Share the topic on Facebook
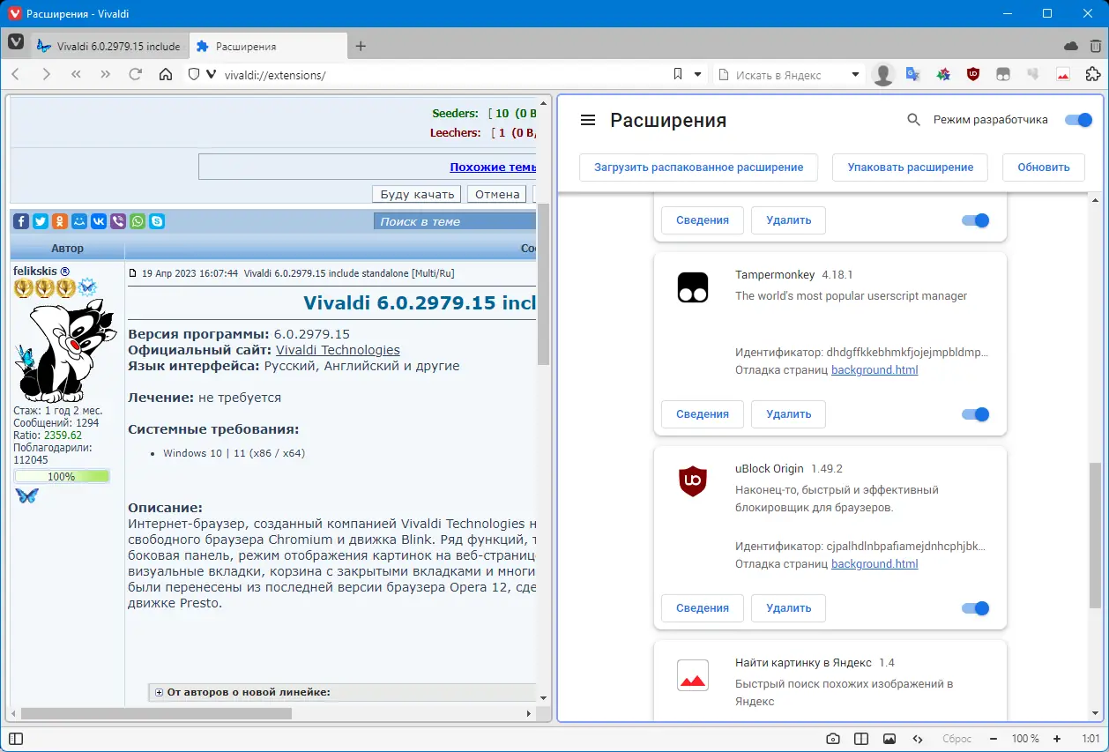This screenshot has width=1109, height=752. [x=21, y=221]
